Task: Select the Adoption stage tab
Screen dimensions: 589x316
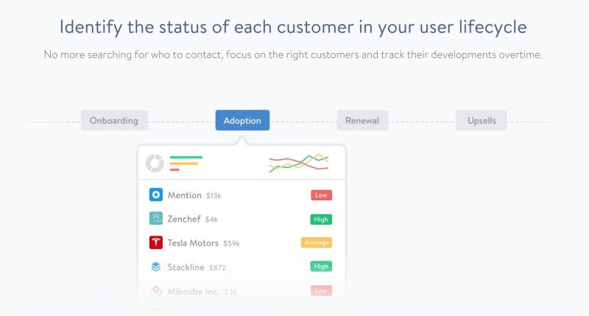Action: click(242, 120)
